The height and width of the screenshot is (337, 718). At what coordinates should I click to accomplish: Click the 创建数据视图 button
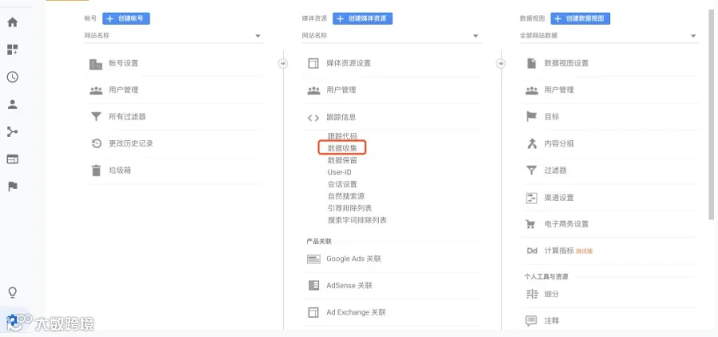580,19
